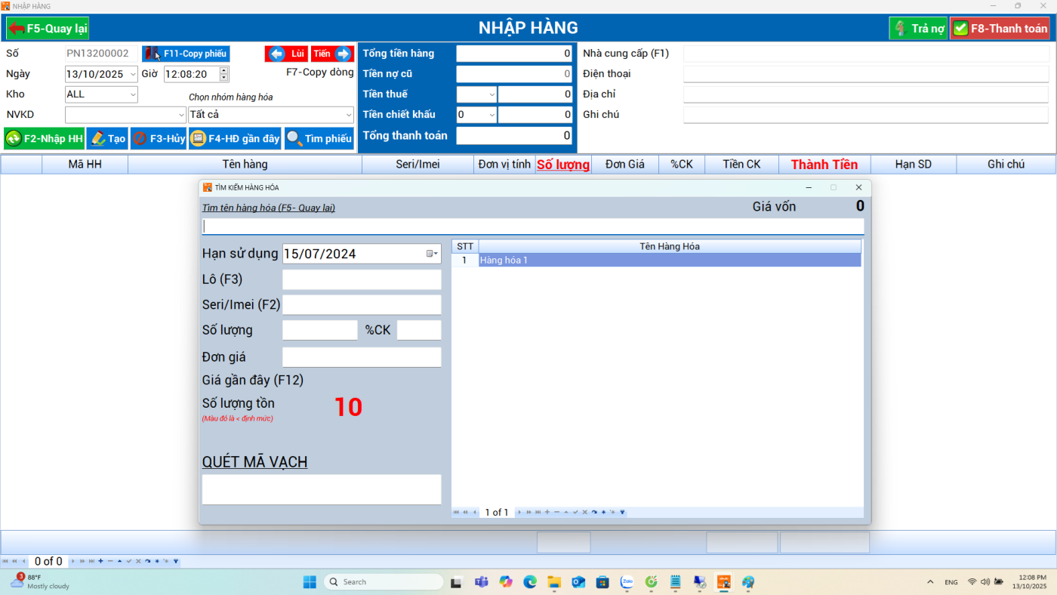
Task: Click the Nhà cung cấp (F1) field
Action: (865, 54)
